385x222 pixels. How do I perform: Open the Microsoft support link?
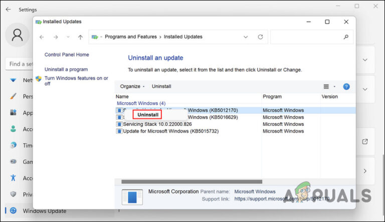point(282,198)
